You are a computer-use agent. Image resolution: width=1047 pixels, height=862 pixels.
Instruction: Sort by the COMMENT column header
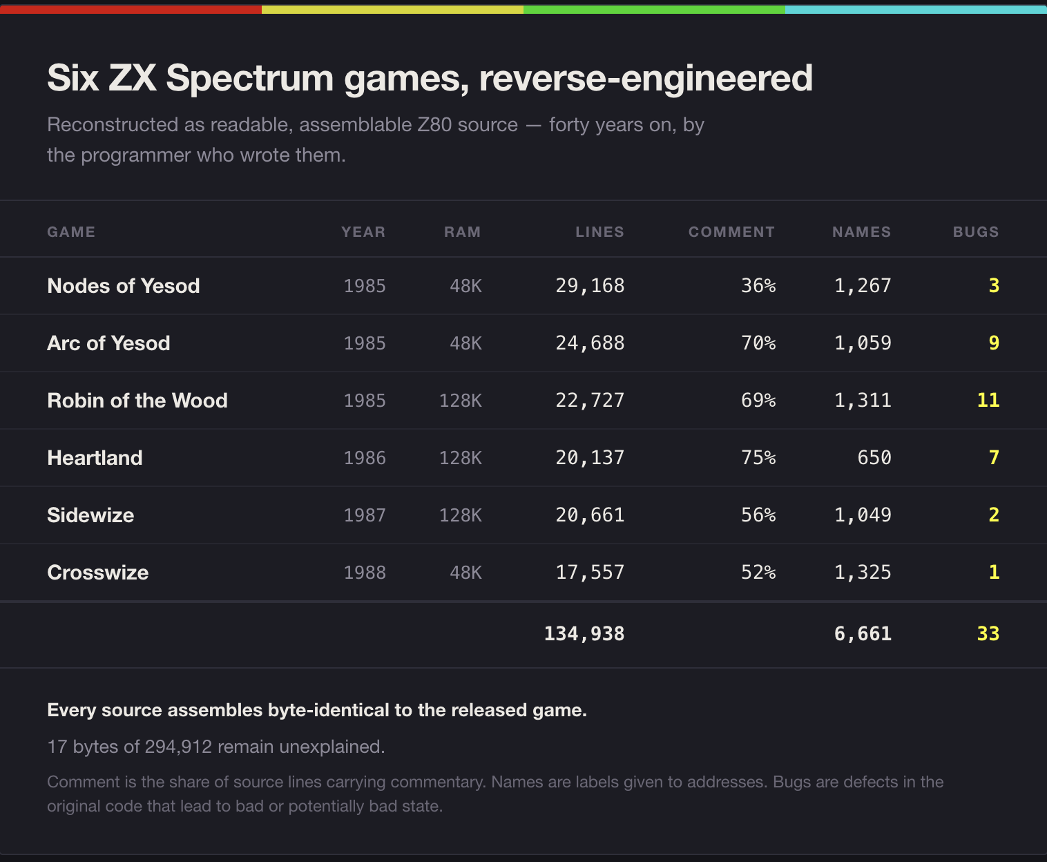[731, 232]
